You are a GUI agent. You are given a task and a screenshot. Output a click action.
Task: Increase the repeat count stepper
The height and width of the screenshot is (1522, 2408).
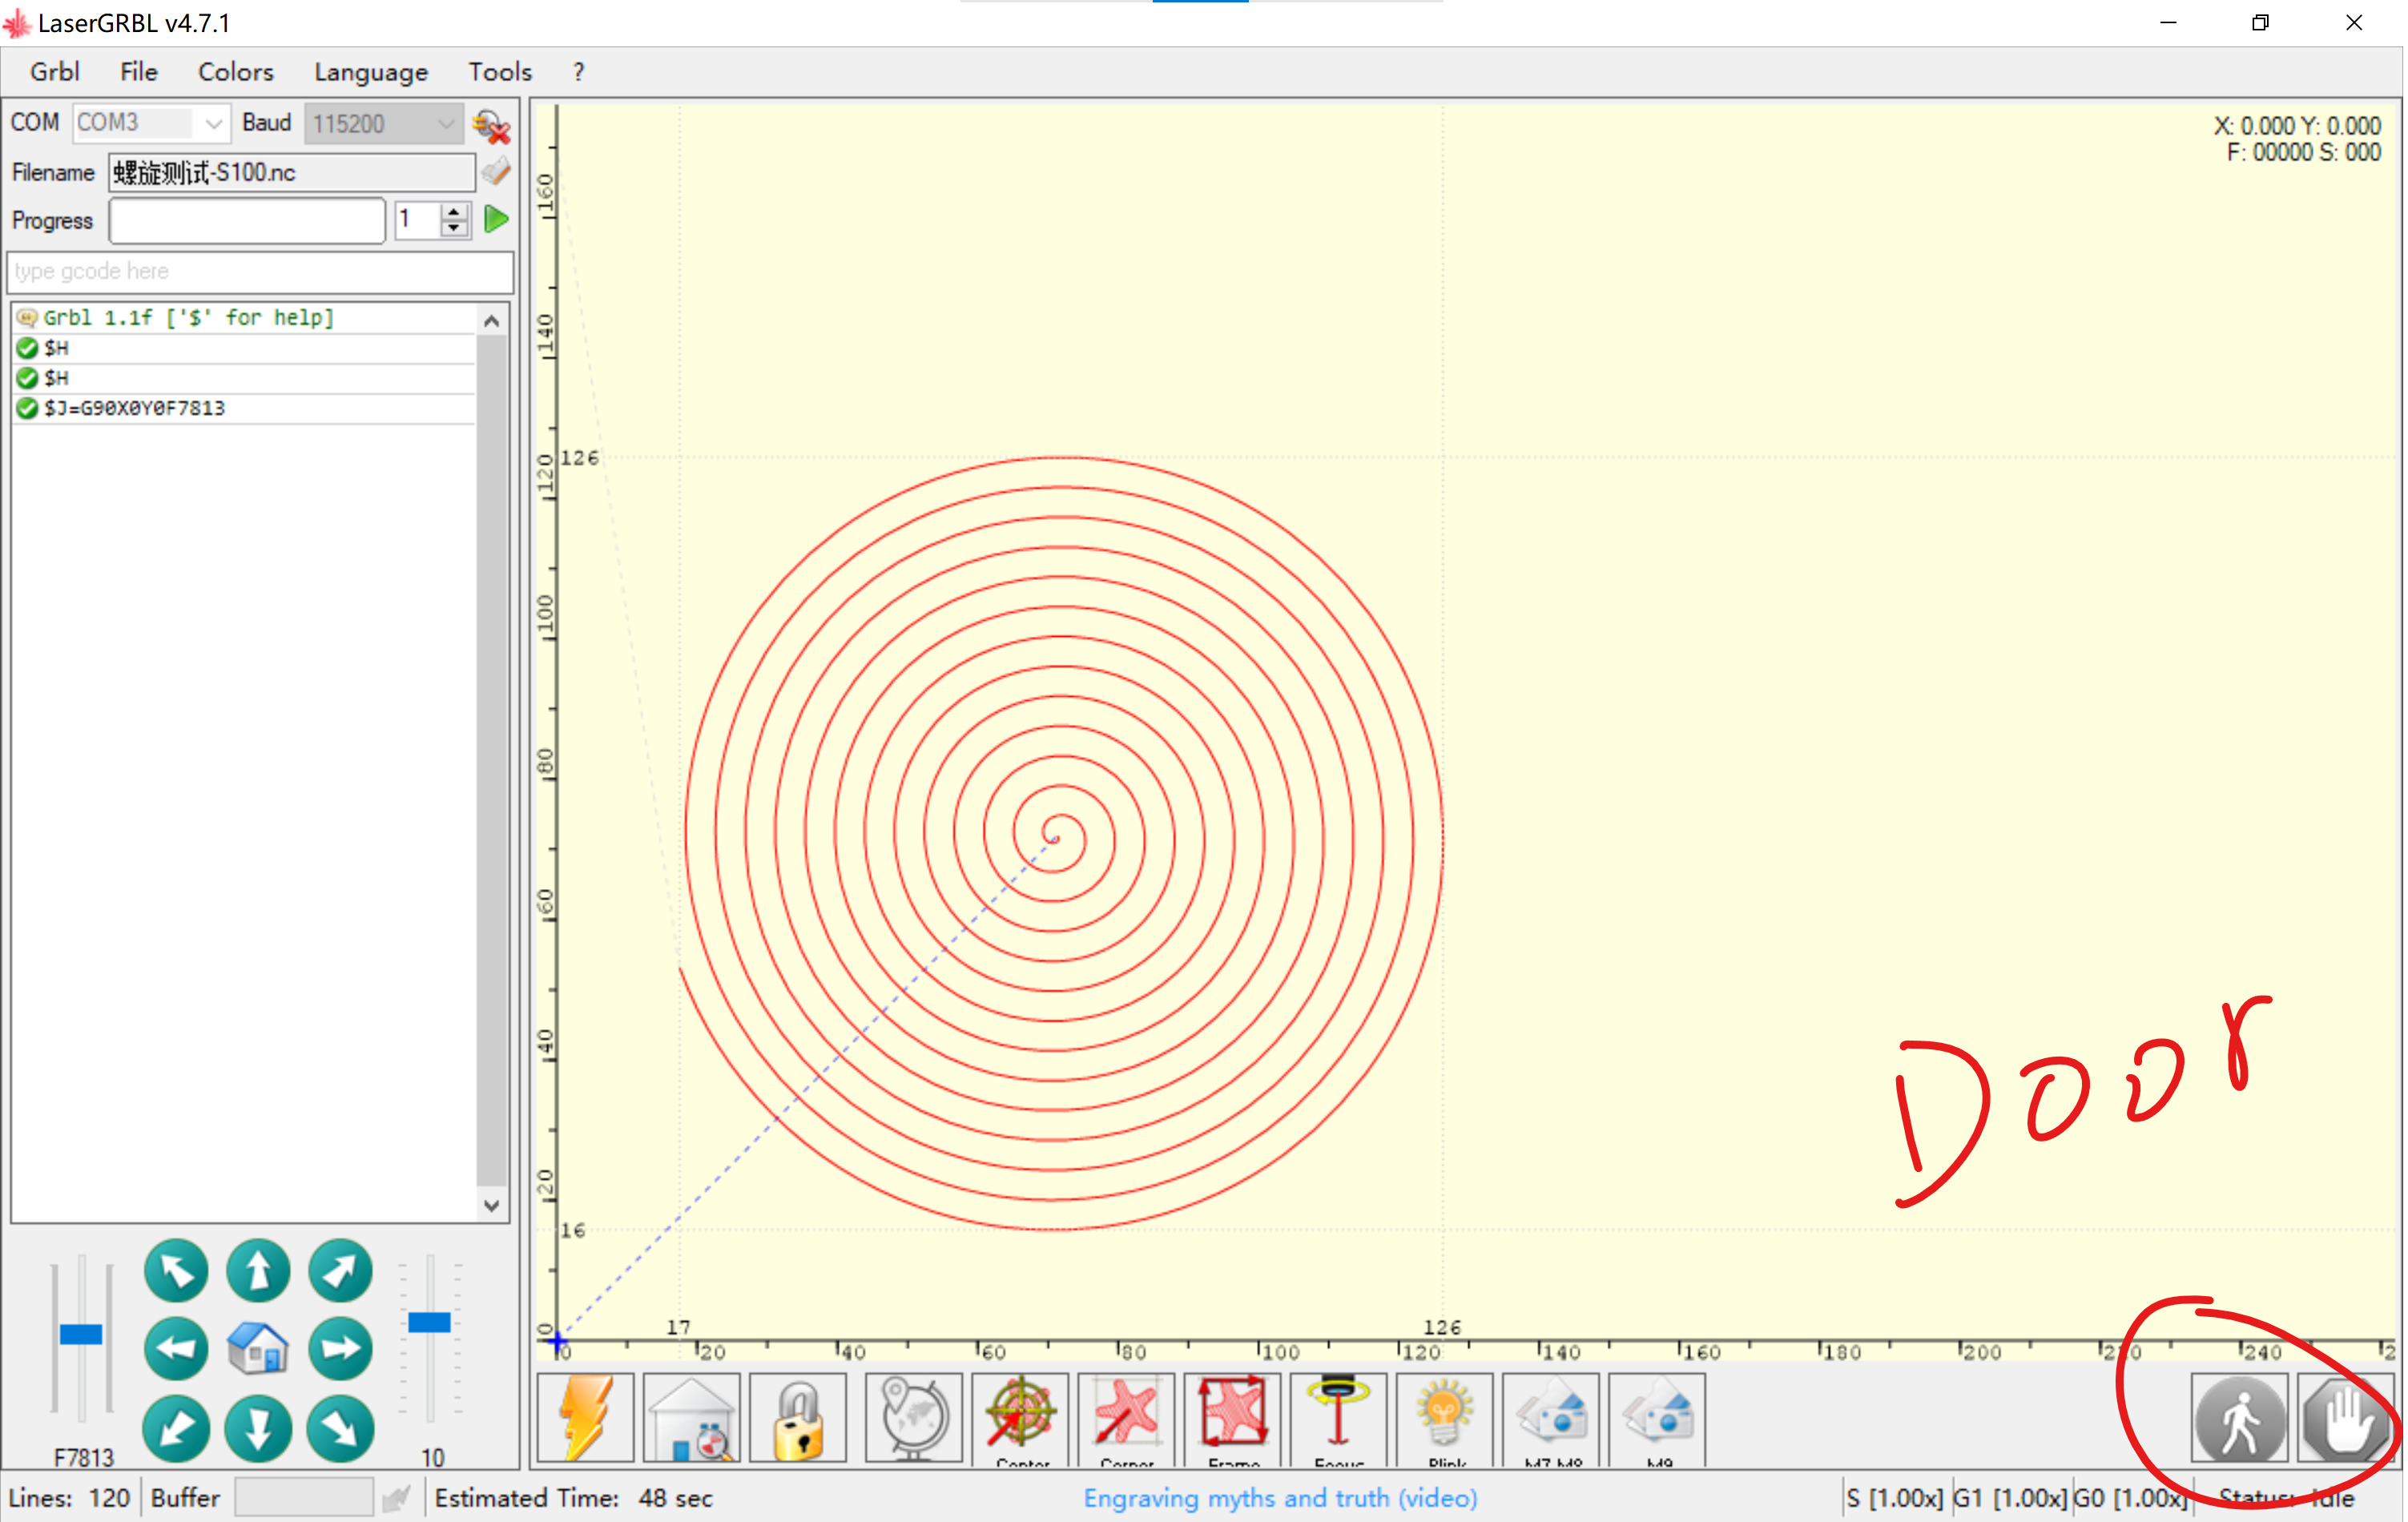coord(454,211)
